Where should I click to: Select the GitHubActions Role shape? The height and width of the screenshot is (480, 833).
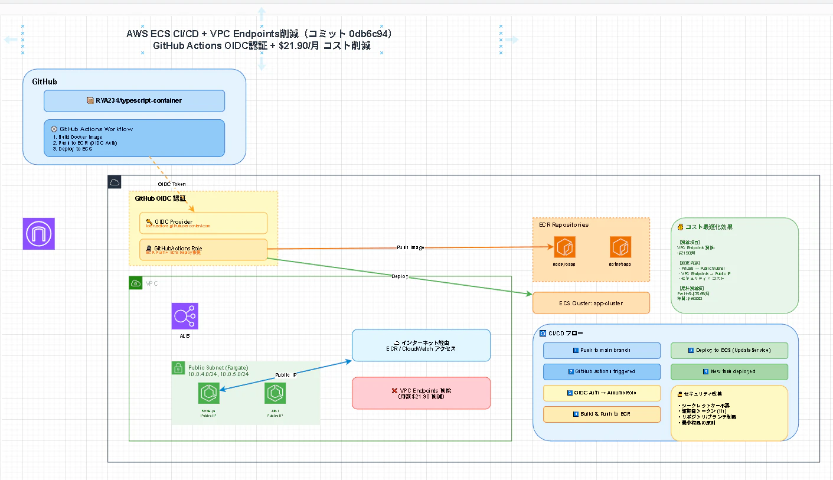[x=204, y=250]
